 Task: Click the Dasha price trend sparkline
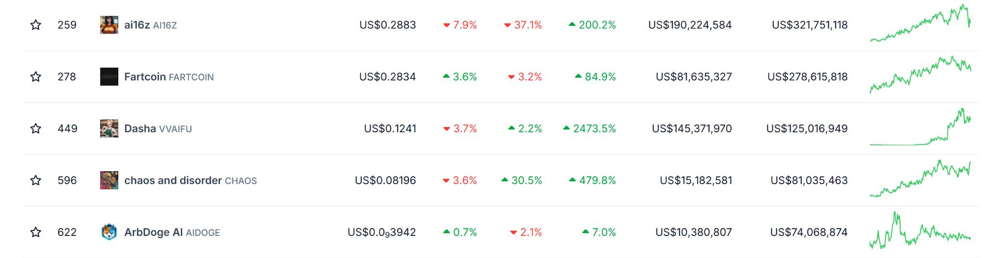920,128
